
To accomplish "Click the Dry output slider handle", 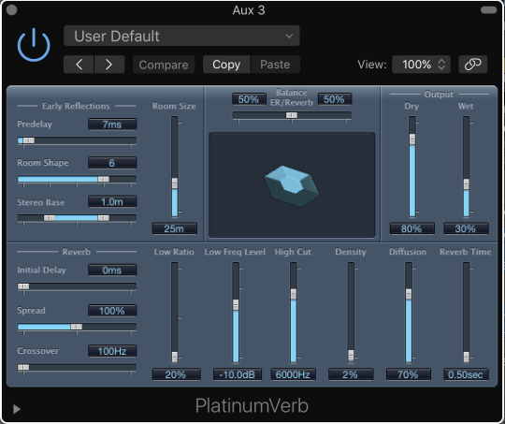I will click(x=411, y=139).
